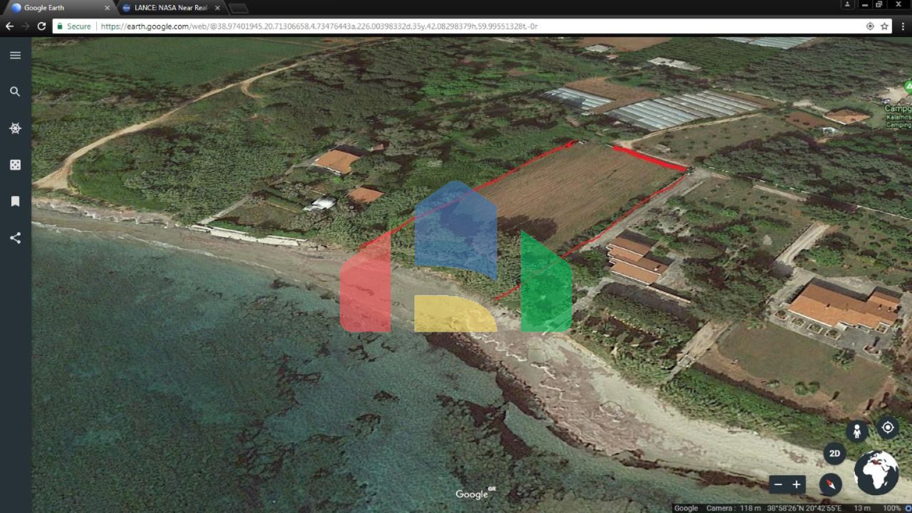912x513 pixels.
Task: Click the I'm Feeling Lucky dice icon
Action: tap(15, 165)
